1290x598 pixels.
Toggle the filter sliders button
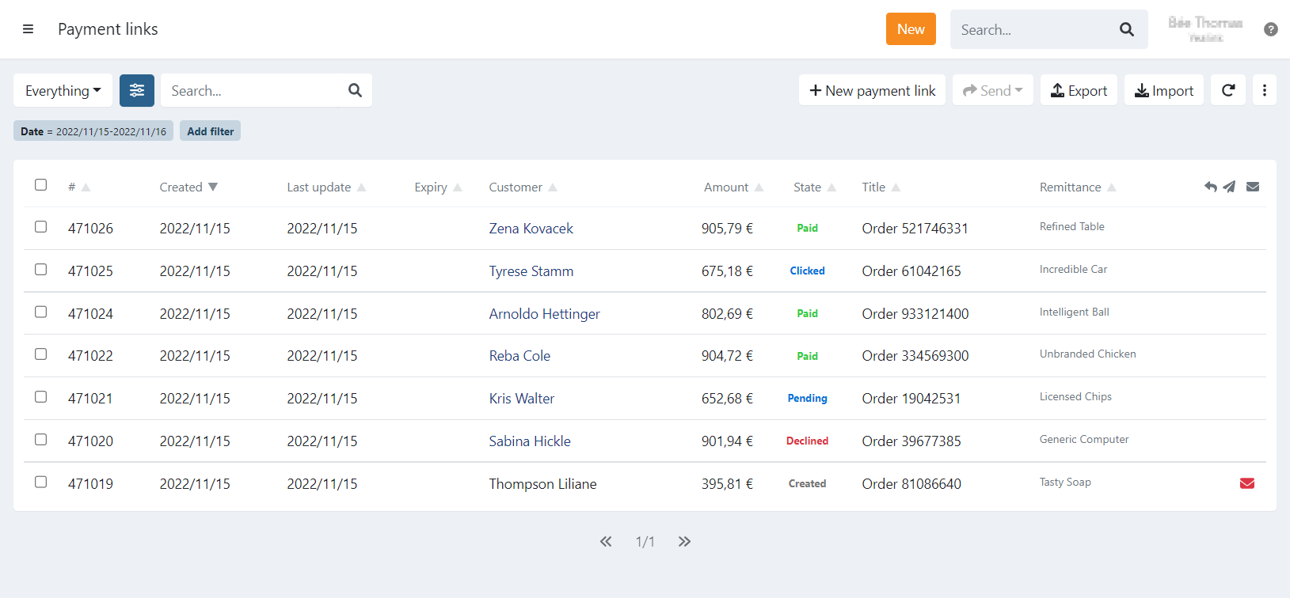pos(137,90)
